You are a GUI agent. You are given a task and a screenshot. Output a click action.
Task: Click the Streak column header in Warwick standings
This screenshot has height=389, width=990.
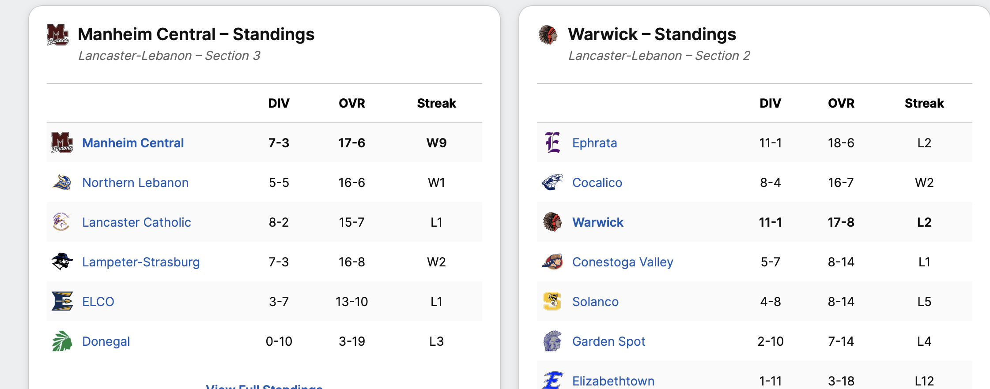924,103
